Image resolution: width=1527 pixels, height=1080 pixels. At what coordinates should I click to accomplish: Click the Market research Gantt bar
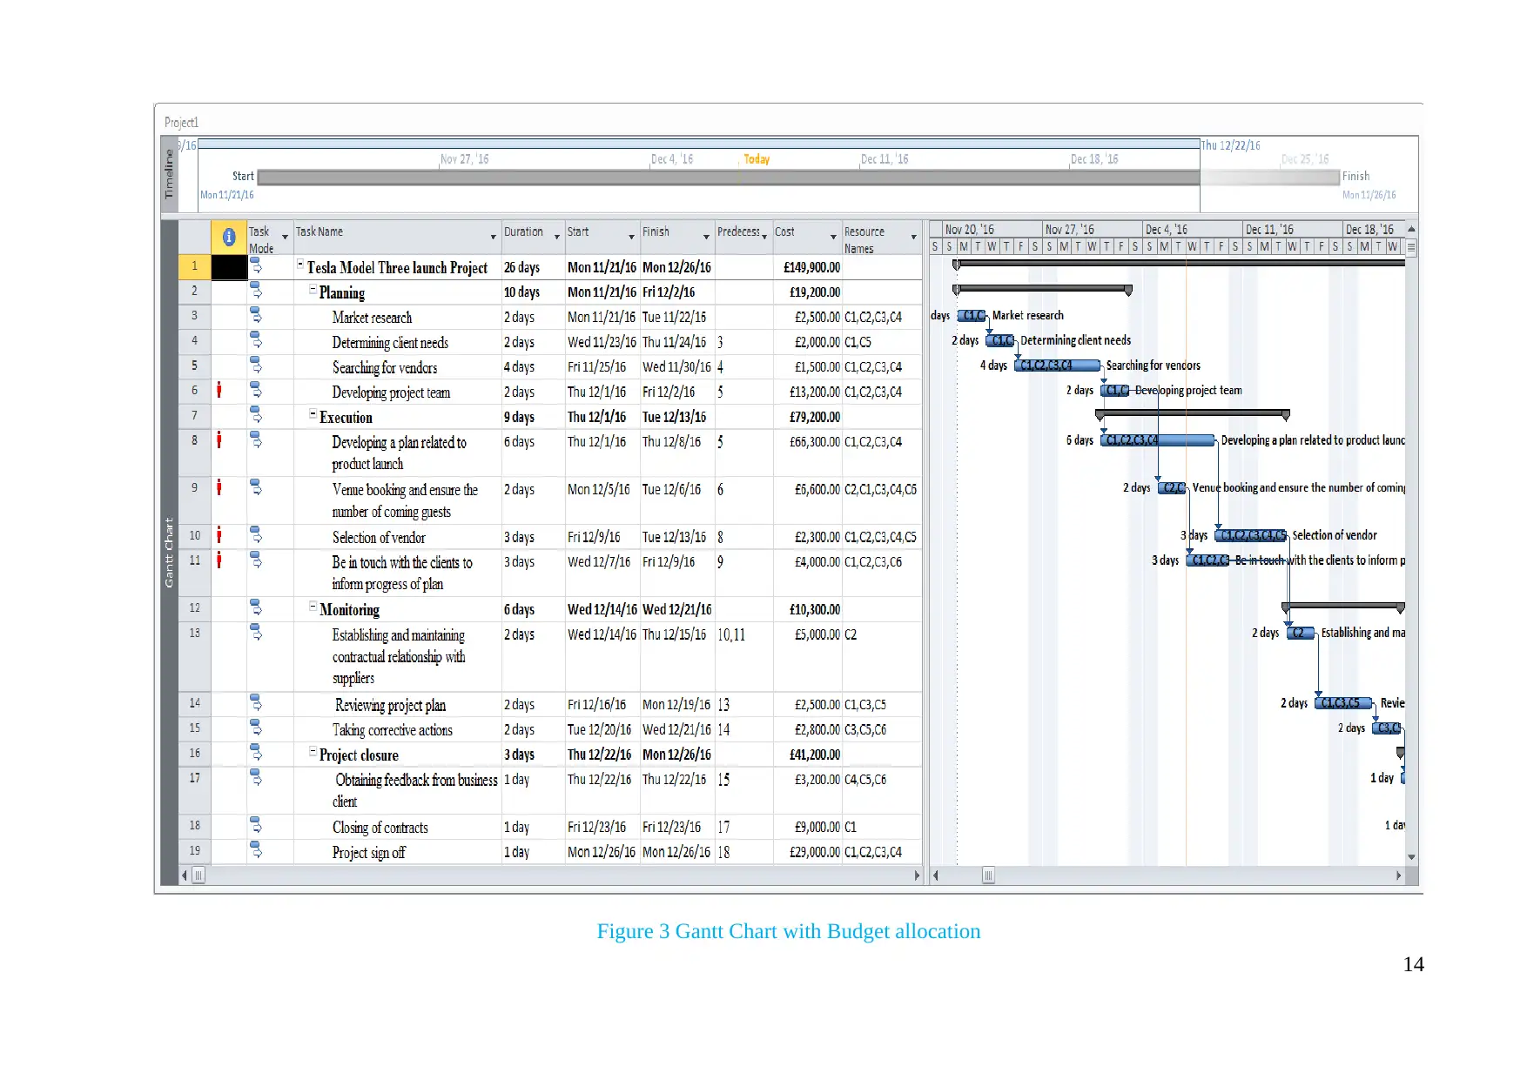[x=972, y=316]
